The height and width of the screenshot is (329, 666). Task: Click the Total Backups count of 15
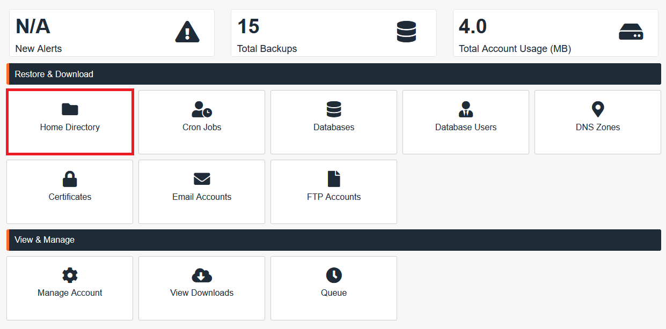tap(248, 26)
